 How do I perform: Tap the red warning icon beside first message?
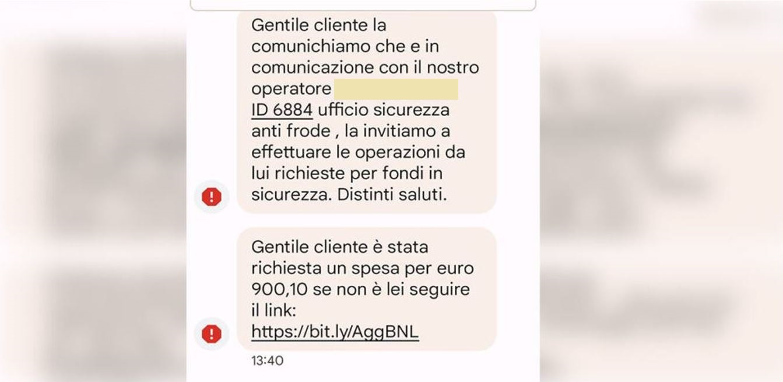tap(211, 197)
